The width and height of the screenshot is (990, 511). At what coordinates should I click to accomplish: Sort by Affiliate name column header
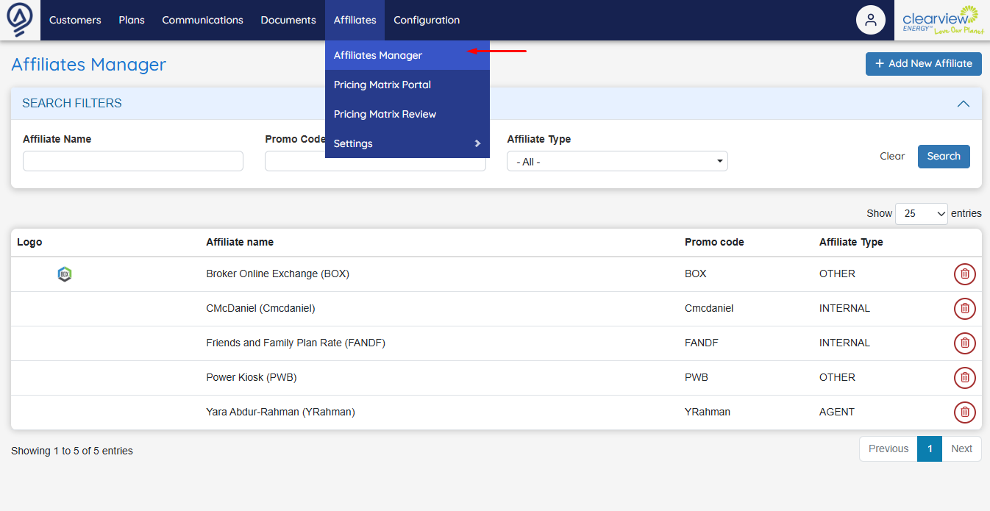(x=240, y=242)
